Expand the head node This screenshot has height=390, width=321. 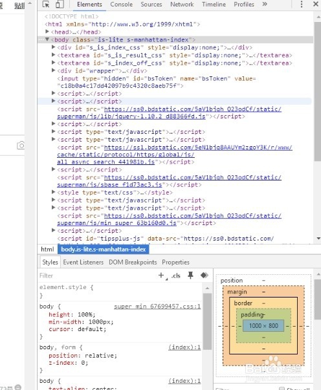tap(47, 32)
